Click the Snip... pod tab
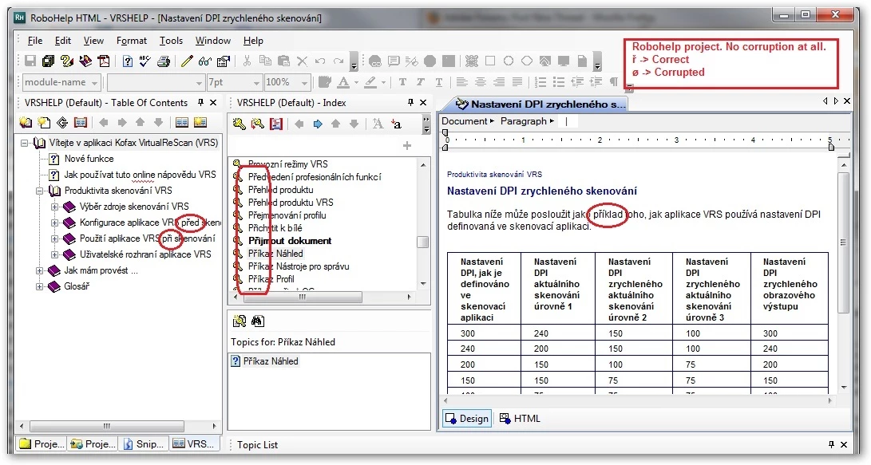The image size is (871, 465). pos(145,444)
